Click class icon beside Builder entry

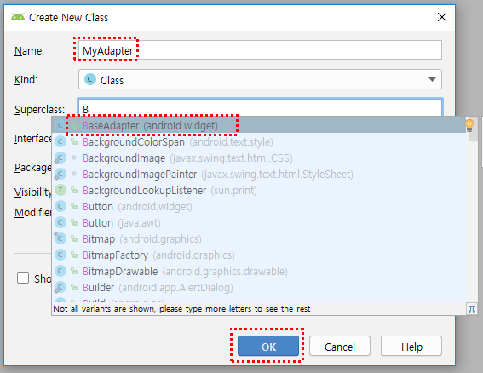(60, 287)
